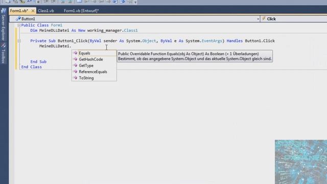Click the 'Class1' type name in code

131,31
